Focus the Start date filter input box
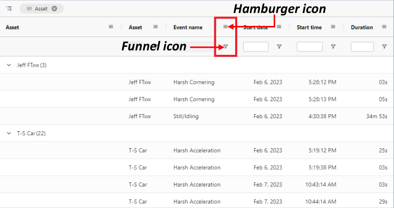Screen dimensions: 394x208 coord(256,47)
